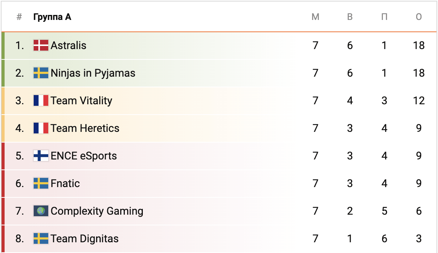The image size is (438, 253).
Task: Click the globe icon beside Complexity Gaming
Action: [x=41, y=211]
